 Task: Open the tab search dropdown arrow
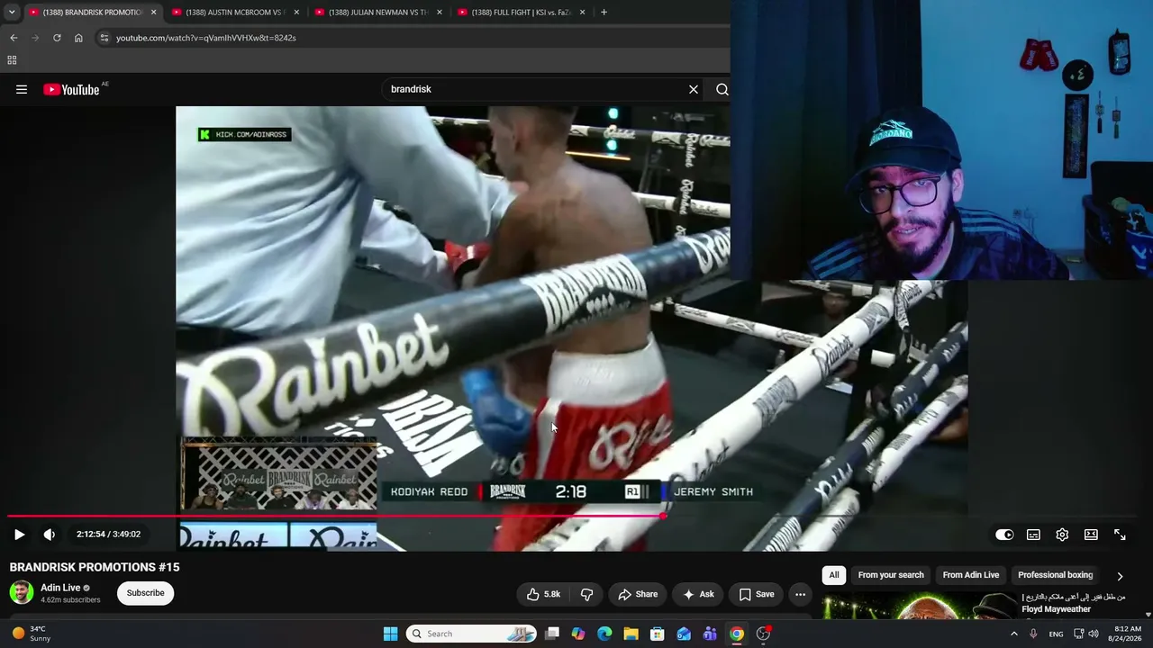click(12, 13)
